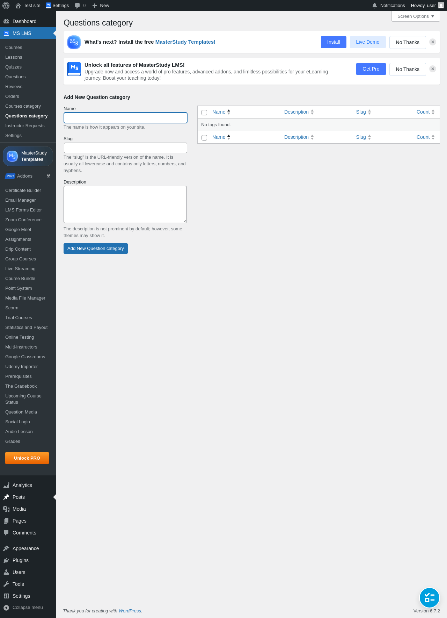The width and height of the screenshot is (447, 618).
Task: Go to Test site home
Action: pos(28,6)
